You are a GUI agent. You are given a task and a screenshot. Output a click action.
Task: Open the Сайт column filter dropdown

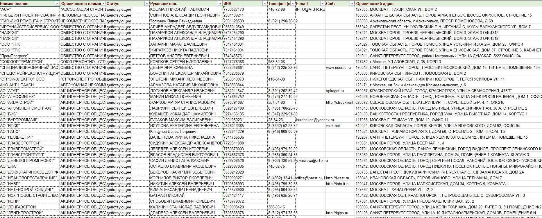pyautogui.click(x=352, y=3)
